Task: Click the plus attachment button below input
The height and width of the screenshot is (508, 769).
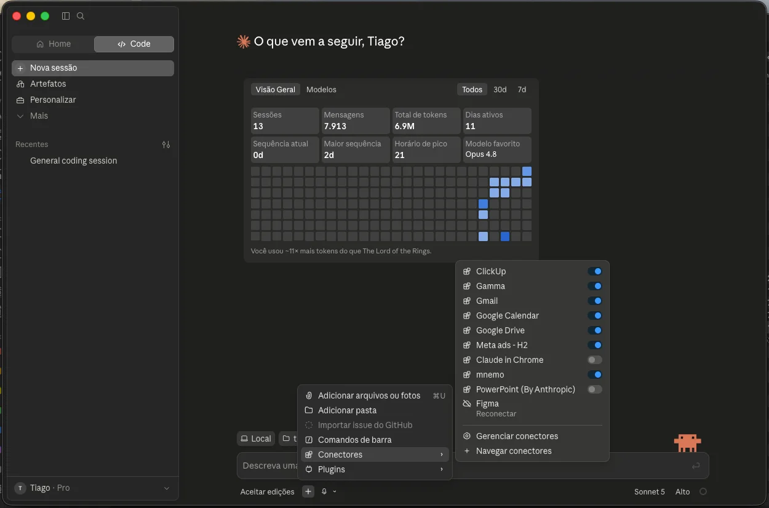Action: (308, 491)
